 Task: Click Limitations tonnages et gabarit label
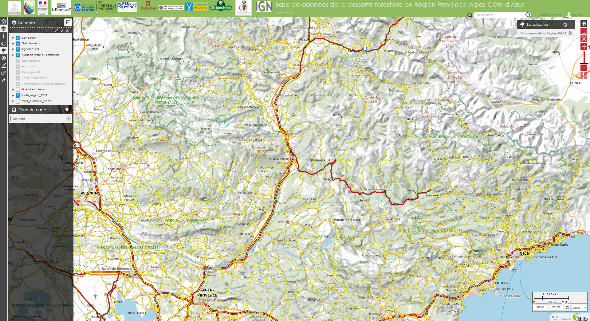43,84
